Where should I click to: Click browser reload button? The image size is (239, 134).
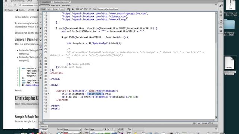click(x=15, y=5)
